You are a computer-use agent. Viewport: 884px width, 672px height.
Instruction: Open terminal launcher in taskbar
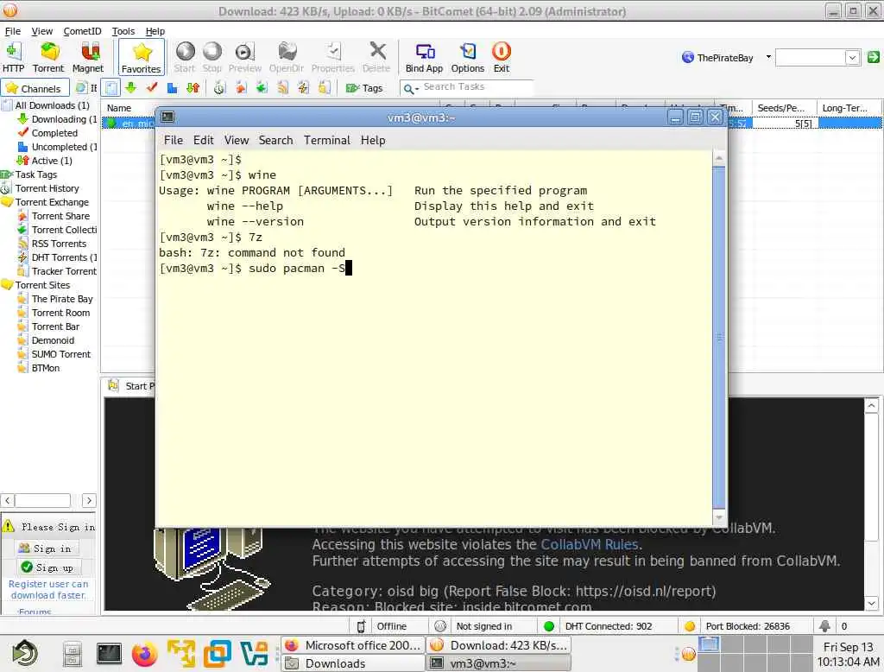(109, 655)
